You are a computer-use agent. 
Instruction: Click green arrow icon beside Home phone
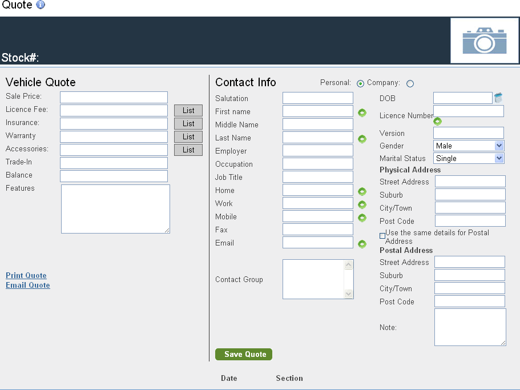point(362,191)
